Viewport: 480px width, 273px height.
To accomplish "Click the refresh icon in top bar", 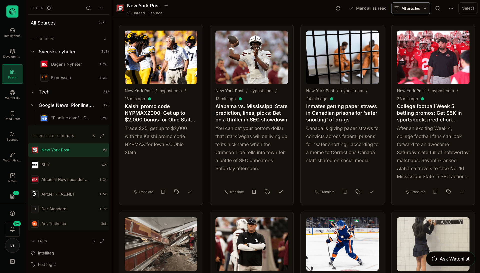I will (x=338, y=8).
